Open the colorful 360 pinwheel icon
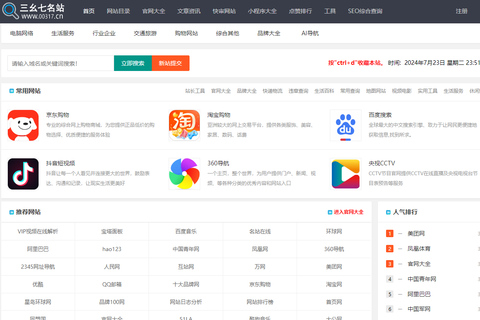The image size is (480, 320). [184, 174]
